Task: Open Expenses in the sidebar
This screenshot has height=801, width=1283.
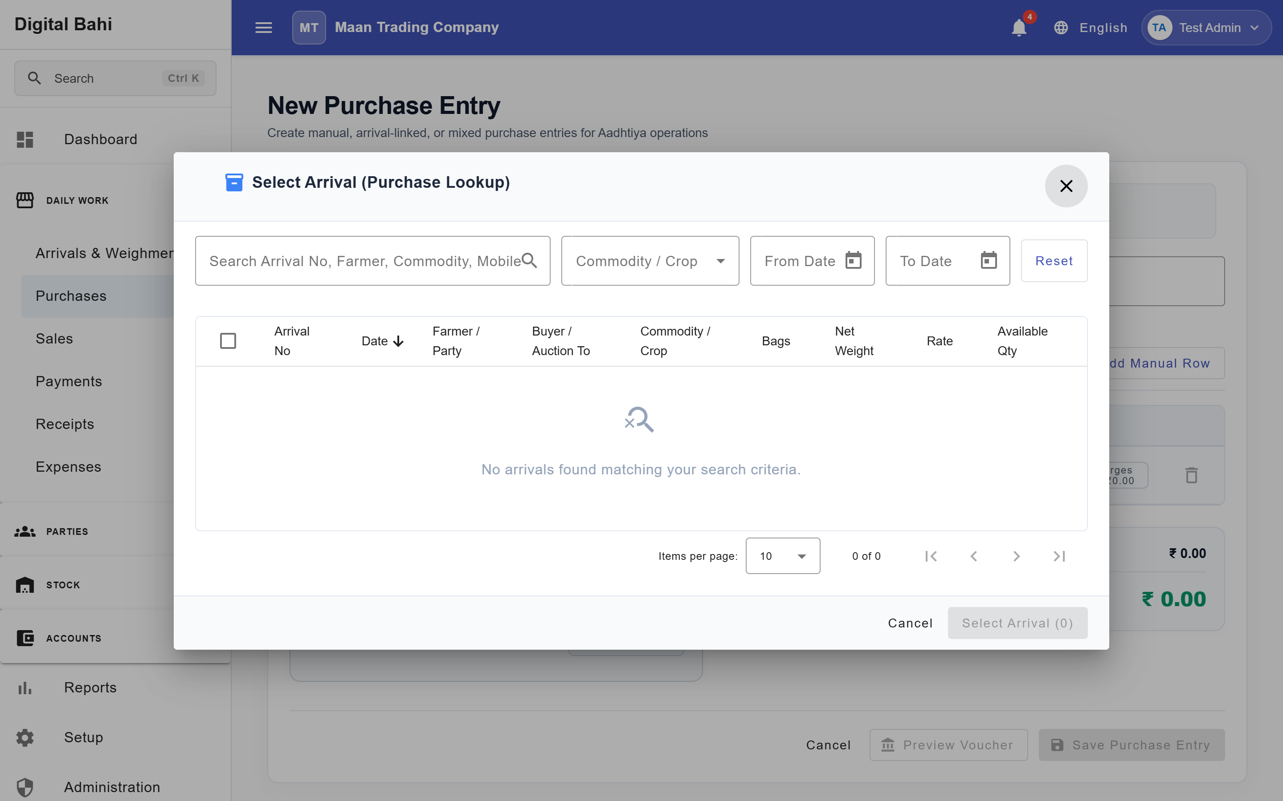Action: click(98, 467)
